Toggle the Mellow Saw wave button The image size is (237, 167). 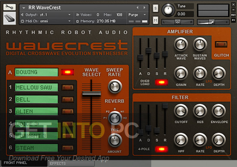pos(68,88)
